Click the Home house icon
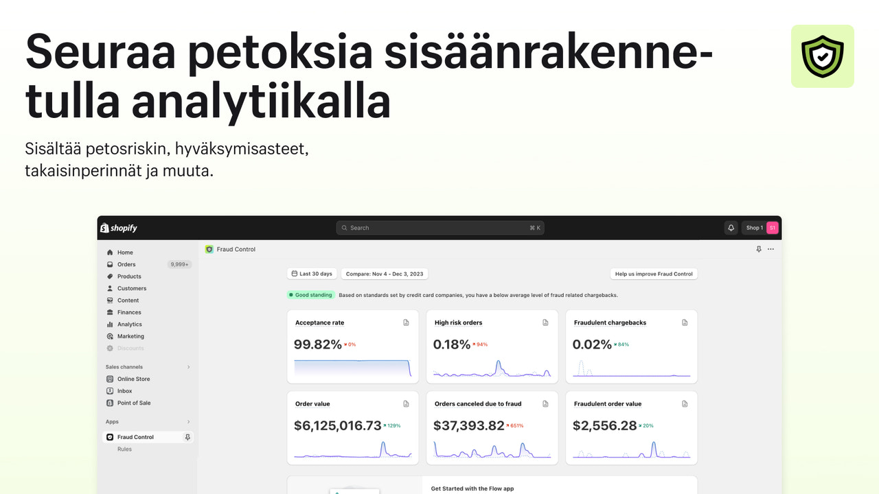Screen dimensions: 879x494 (110, 252)
